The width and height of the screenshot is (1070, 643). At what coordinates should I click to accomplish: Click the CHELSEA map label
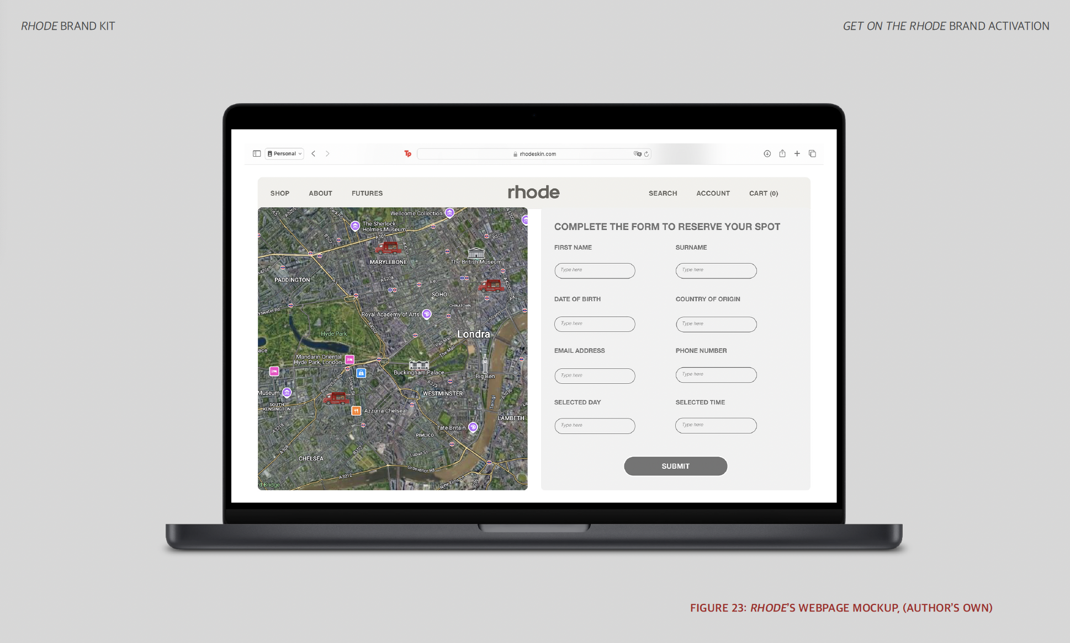(x=311, y=459)
